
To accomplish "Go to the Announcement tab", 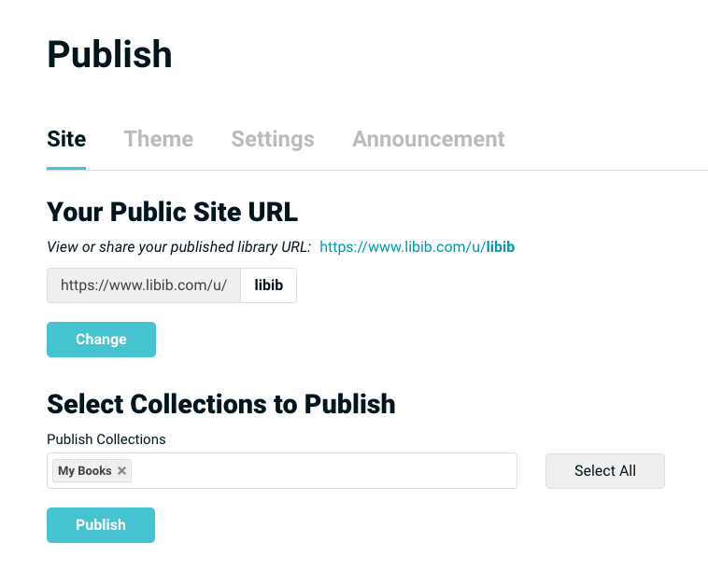I will coord(428,139).
